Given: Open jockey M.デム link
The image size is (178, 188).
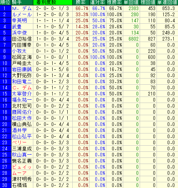Looking at the screenshot, I should click(22, 9).
